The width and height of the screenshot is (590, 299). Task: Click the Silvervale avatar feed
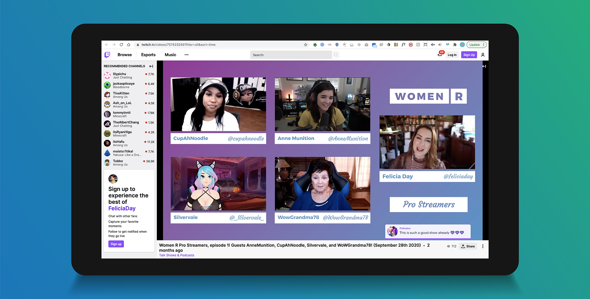click(218, 184)
